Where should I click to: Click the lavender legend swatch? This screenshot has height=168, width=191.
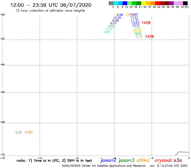click(x=176, y=3)
